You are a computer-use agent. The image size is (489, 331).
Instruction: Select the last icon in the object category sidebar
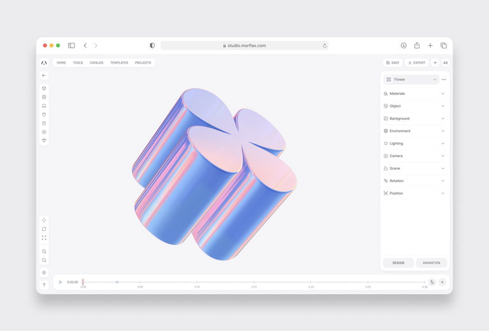(x=44, y=141)
